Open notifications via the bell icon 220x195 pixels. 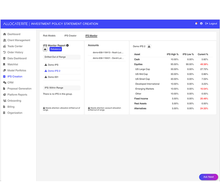point(196,23)
